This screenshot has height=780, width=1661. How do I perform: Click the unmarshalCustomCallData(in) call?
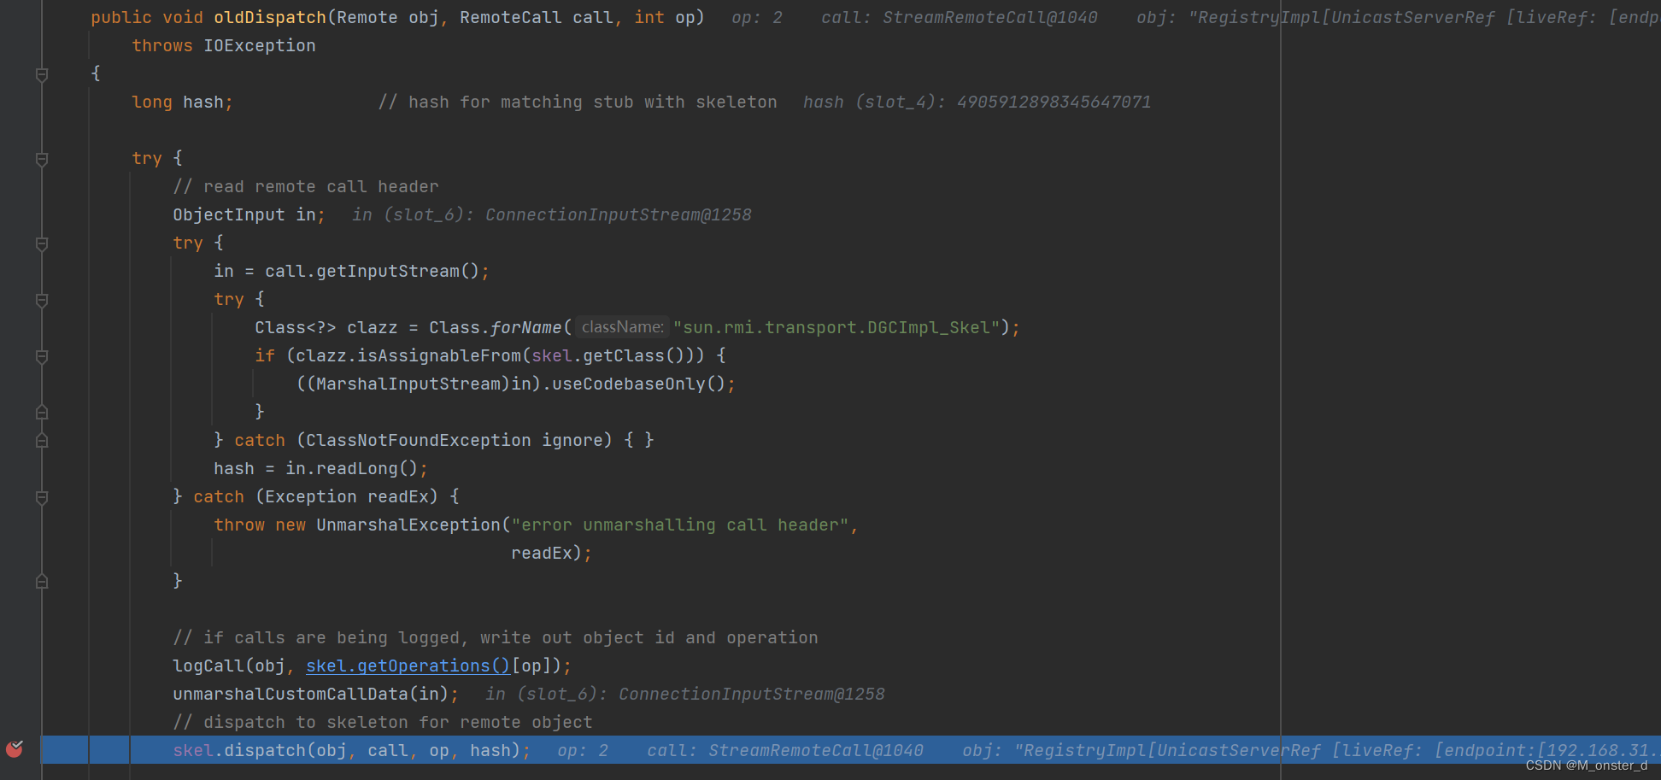pyautogui.click(x=311, y=694)
